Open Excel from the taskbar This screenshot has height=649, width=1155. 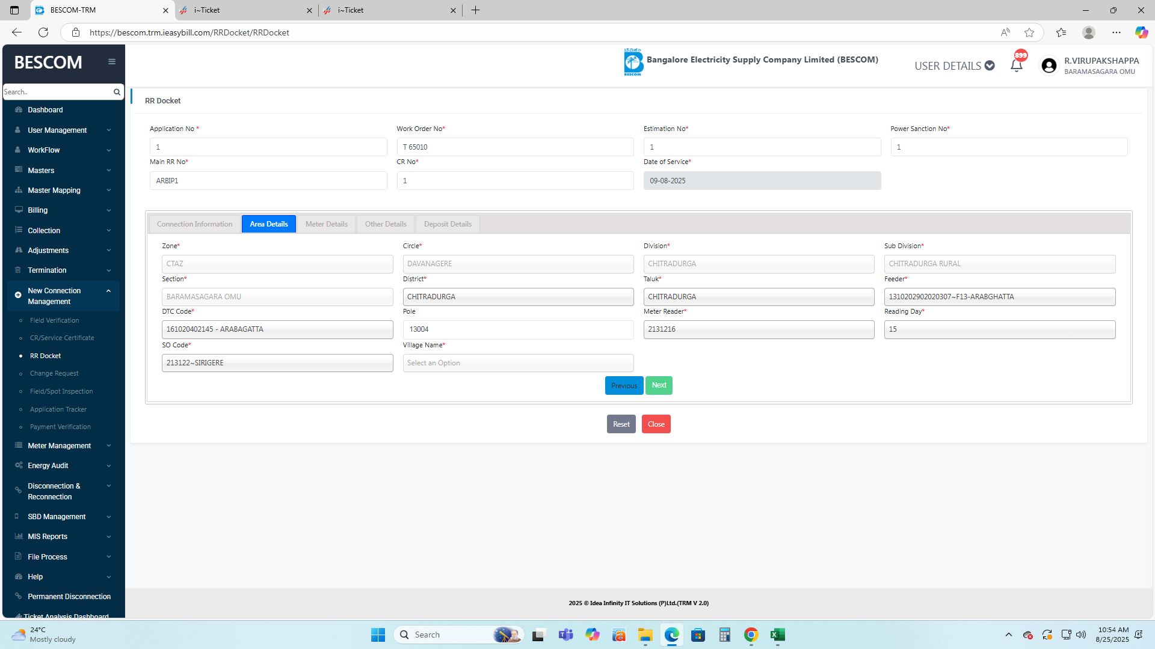click(777, 635)
